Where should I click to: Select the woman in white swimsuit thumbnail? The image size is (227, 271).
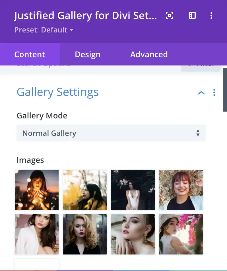pyautogui.click(x=133, y=190)
